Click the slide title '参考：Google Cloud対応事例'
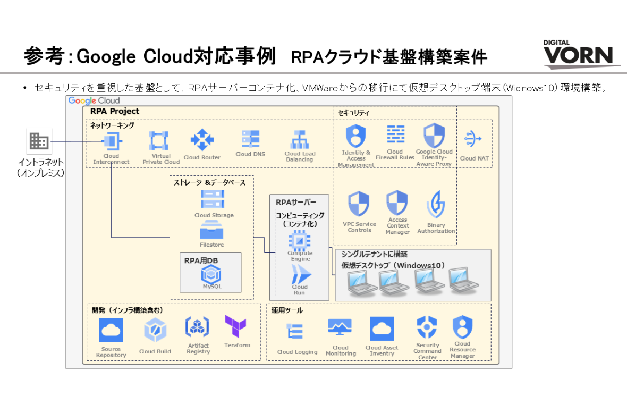Viewport: 627px width, 404px height. tap(150, 56)
